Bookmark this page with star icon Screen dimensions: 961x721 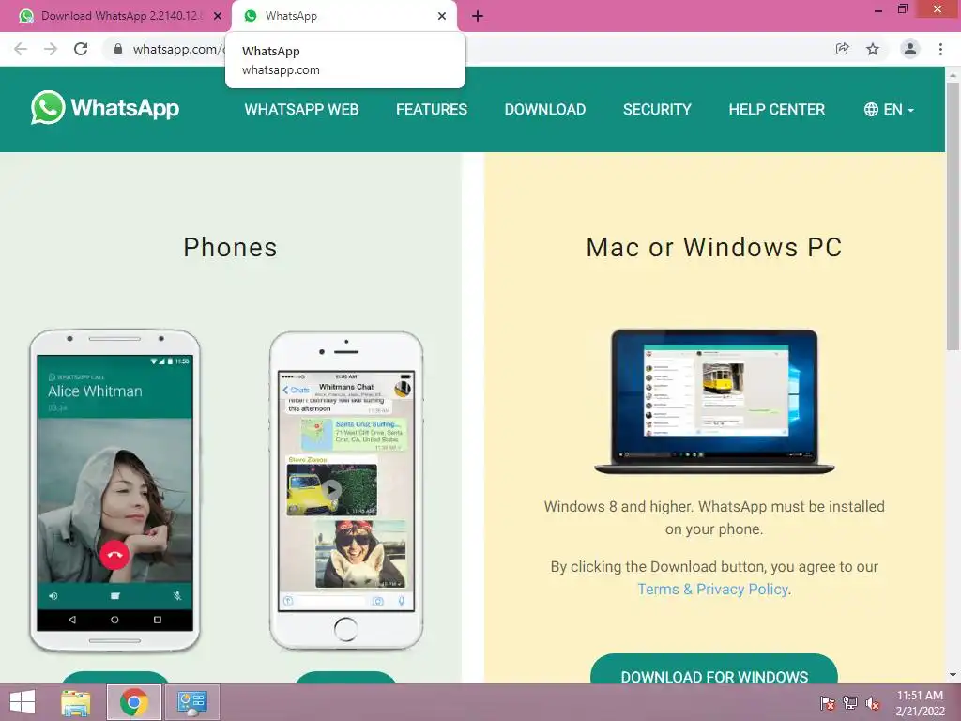(x=873, y=49)
